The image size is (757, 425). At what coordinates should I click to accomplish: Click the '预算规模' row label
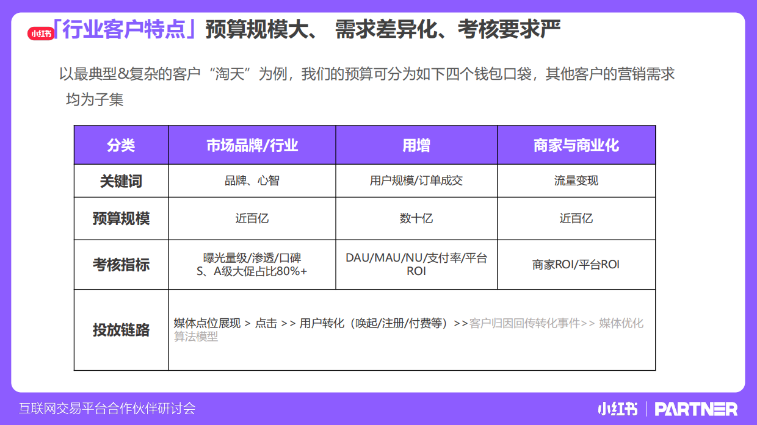click(x=121, y=218)
